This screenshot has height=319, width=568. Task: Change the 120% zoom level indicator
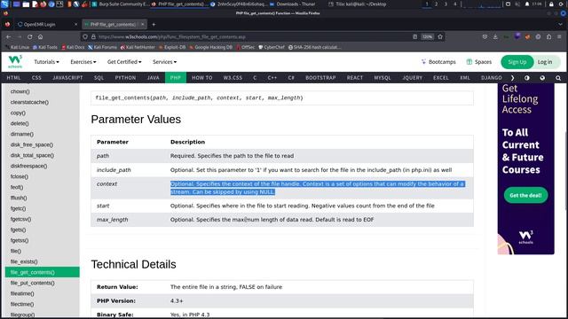428,36
